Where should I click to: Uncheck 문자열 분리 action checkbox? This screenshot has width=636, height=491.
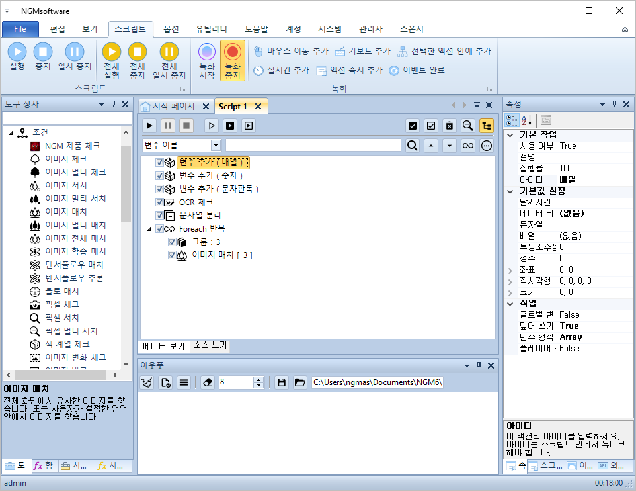click(159, 215)
